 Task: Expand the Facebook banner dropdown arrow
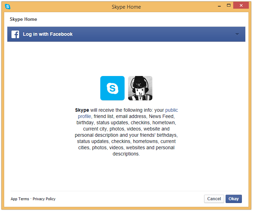point(237,34)
